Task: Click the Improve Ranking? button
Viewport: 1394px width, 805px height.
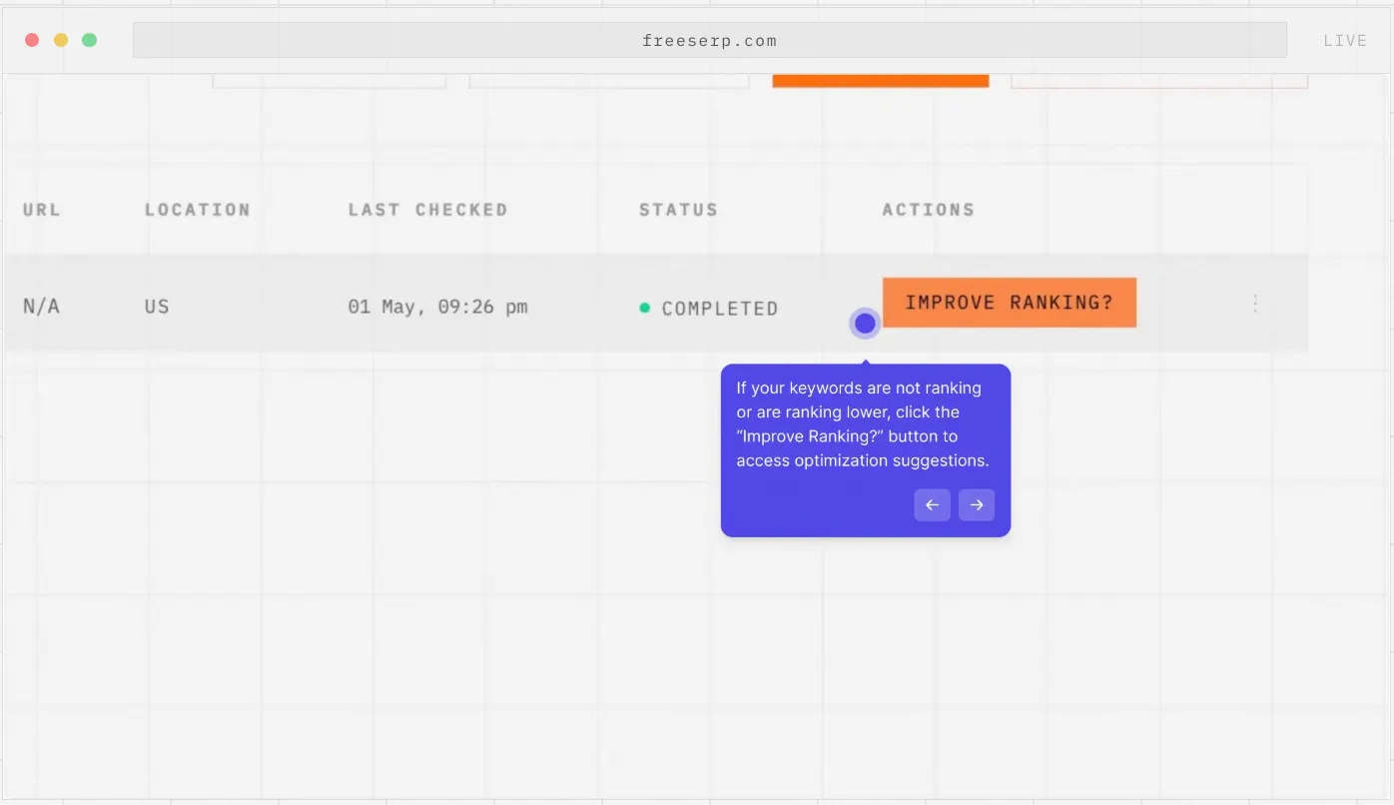Action: tap(1009, 303)
